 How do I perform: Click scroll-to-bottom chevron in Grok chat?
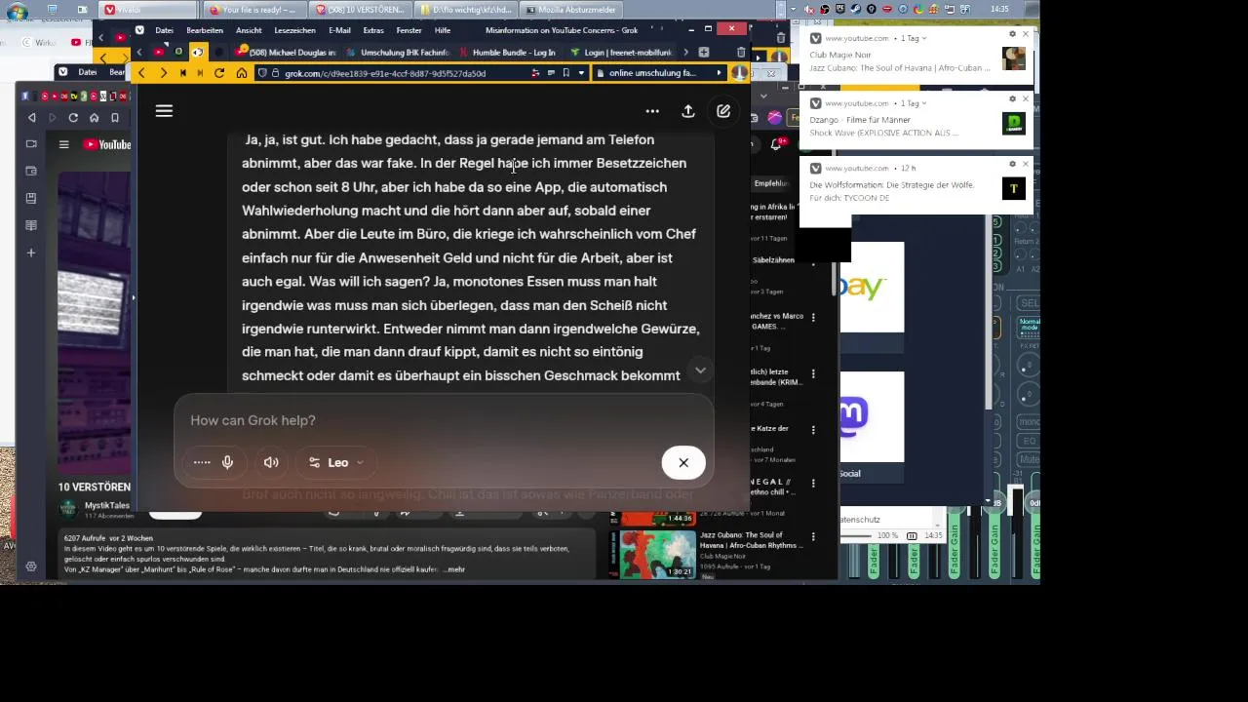[700, 370]
